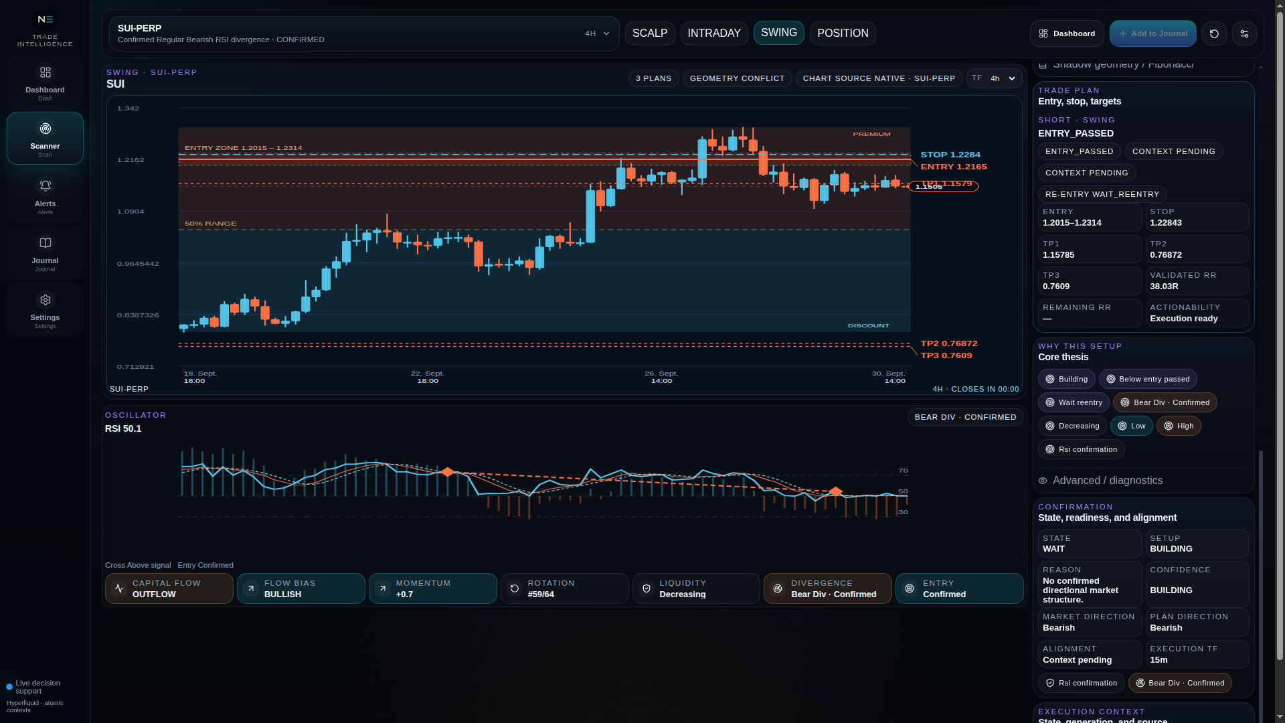Expand the Shadow geometry / Fibonacci section

[x=1143, y=66]
